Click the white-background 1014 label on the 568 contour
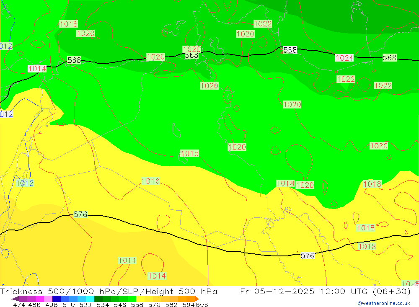The image size is (419, 307). [x=37, y=69]
